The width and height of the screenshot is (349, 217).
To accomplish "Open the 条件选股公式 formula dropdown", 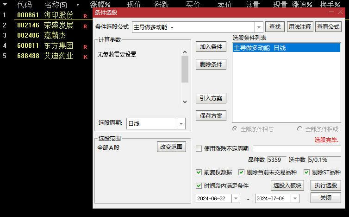I will click(x=259, y=27).
